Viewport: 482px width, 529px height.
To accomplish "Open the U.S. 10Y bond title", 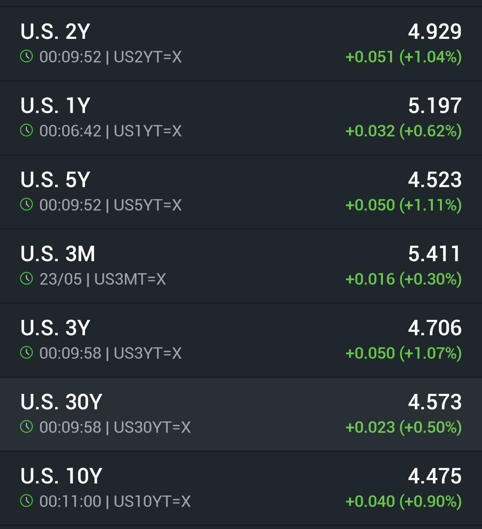I will point(61,476).
